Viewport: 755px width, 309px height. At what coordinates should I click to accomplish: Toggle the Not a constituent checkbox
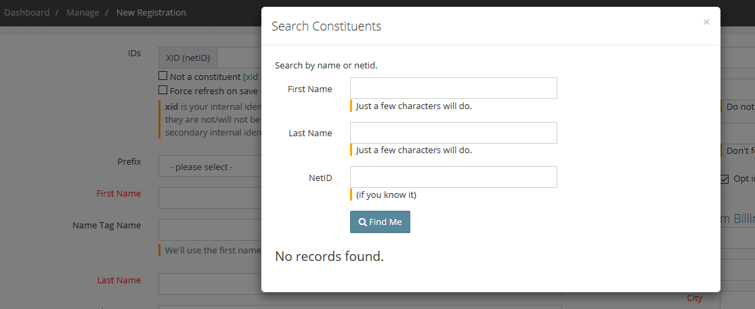coord(163,76)
